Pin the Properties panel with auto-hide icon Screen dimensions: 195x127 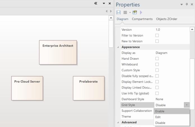click(x=187, y=4)
